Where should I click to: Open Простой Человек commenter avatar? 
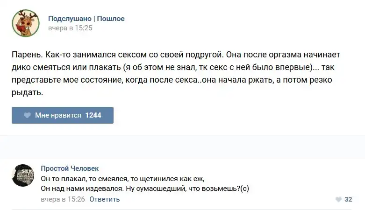coord(22,175)
